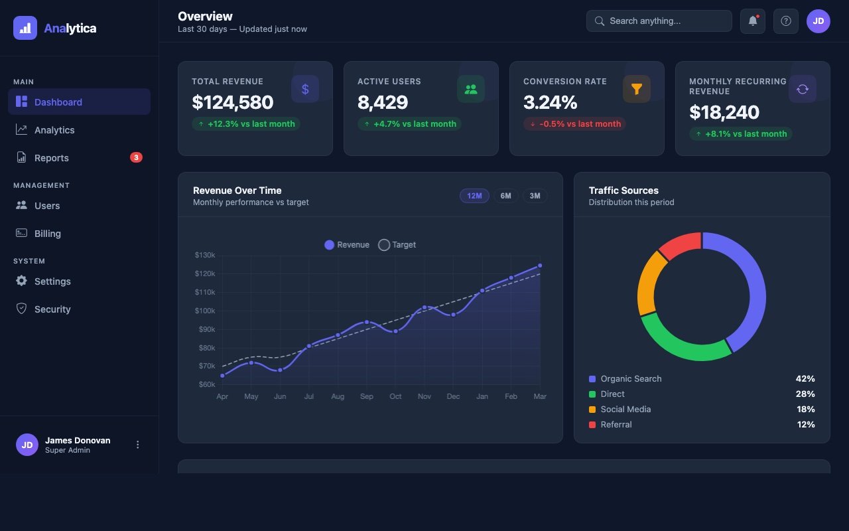
Task: Toggle the Target series in chart legend
Action: [397, 245]
